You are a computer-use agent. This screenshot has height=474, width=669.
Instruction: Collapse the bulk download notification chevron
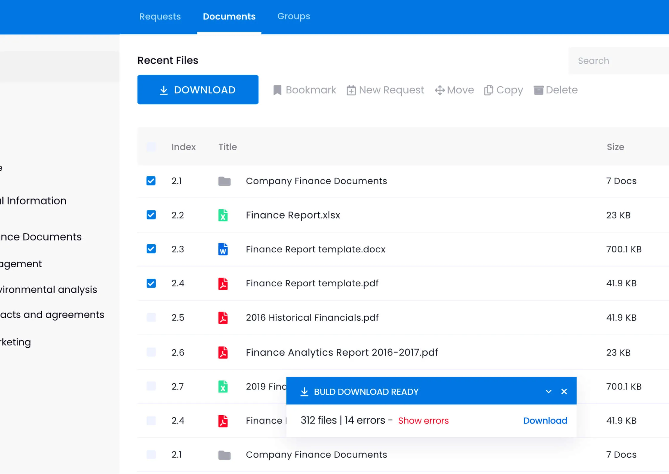(x=548, y=391)
